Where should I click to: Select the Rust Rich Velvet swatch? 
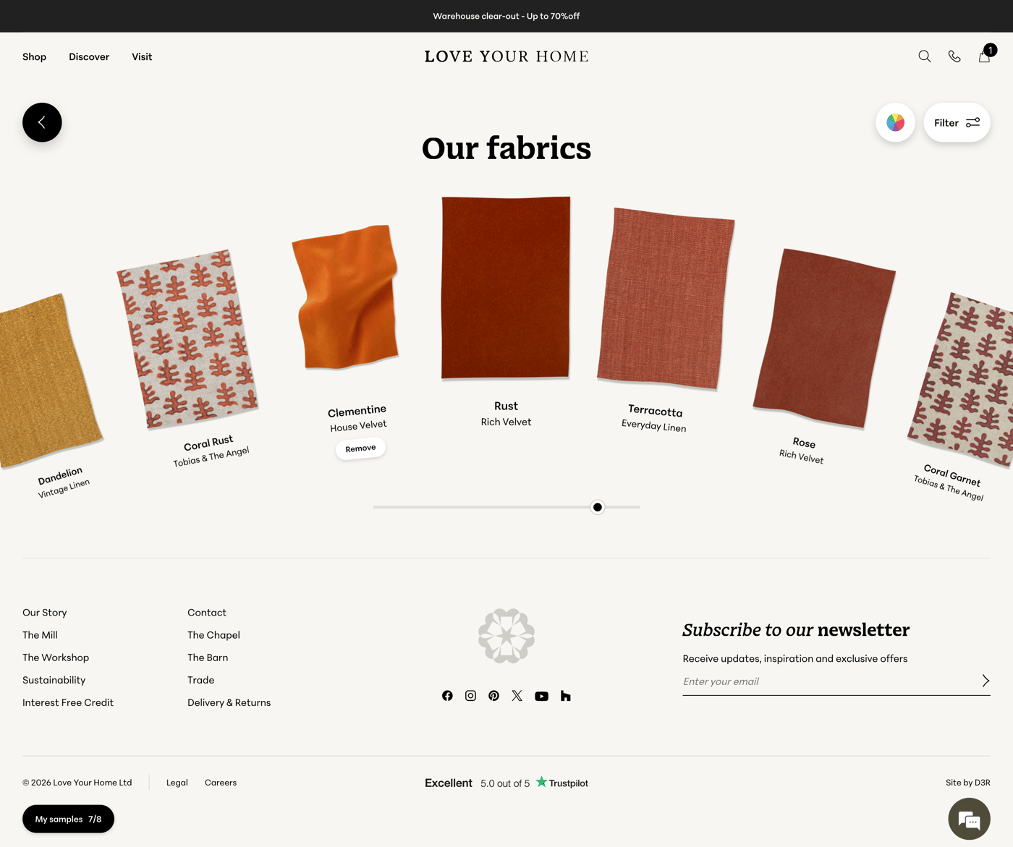point(506,288)
